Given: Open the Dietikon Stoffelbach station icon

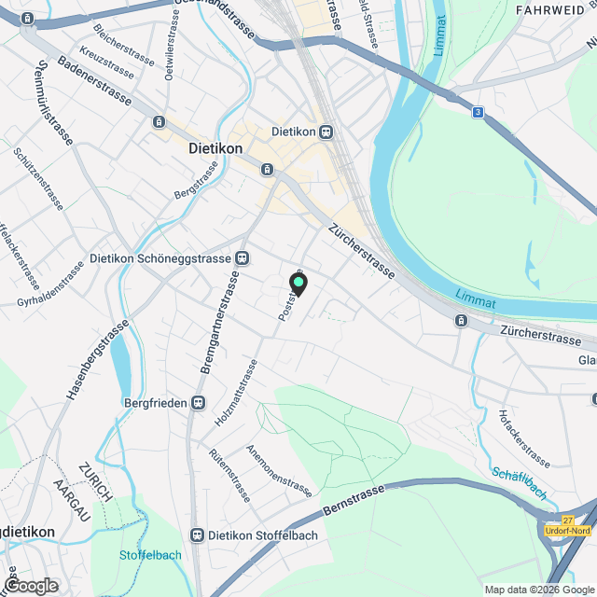Looking at the screenshot, I should (x=197, y=535).
